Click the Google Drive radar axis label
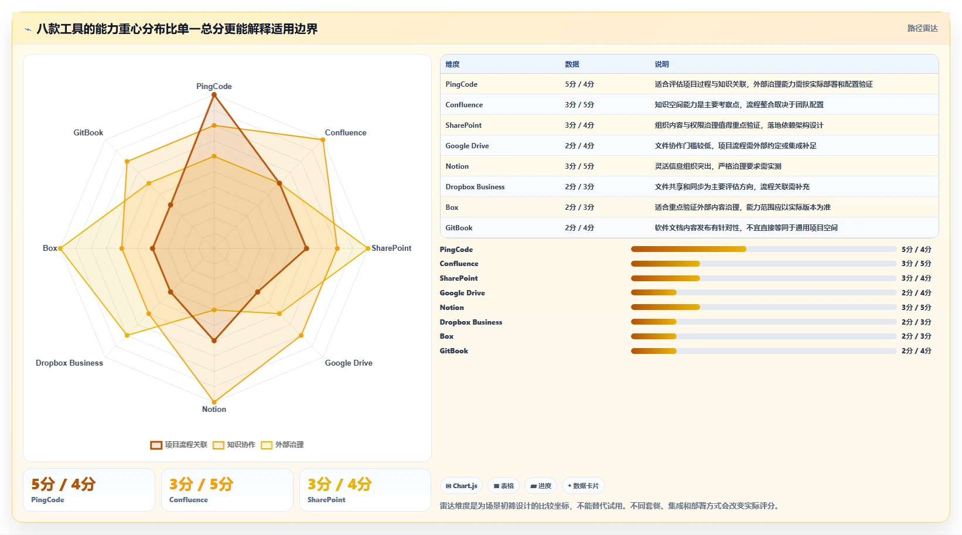The height and width of the screenshot is (535, 962). pyautogui.click(x=349, y=363)
